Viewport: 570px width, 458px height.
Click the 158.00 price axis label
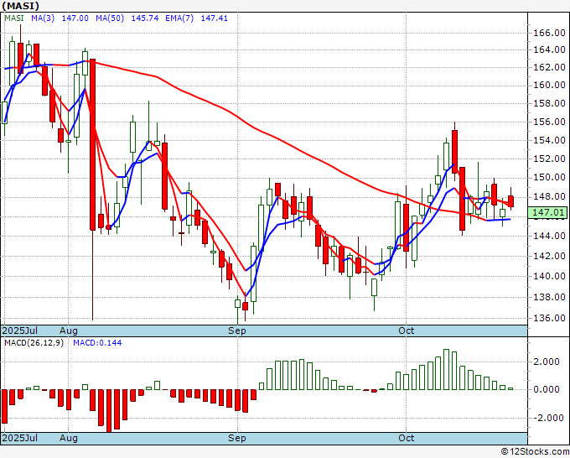(x=549, y=103)
